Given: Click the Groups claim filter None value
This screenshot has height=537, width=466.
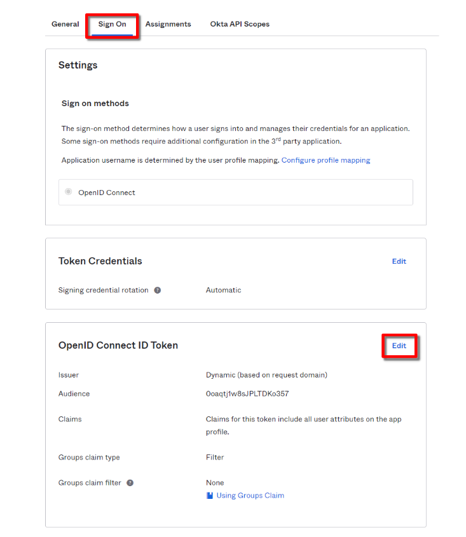Looking at the screenshot, I should pyautogui.click(x=215, y=483).
